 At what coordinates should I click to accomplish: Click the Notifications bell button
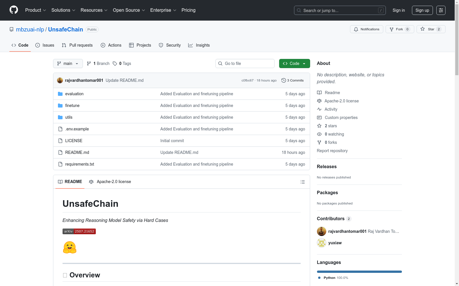tap(366, 29)
